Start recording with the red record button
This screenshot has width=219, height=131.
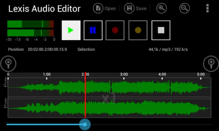pyautogui.click(x=115, y=30)
